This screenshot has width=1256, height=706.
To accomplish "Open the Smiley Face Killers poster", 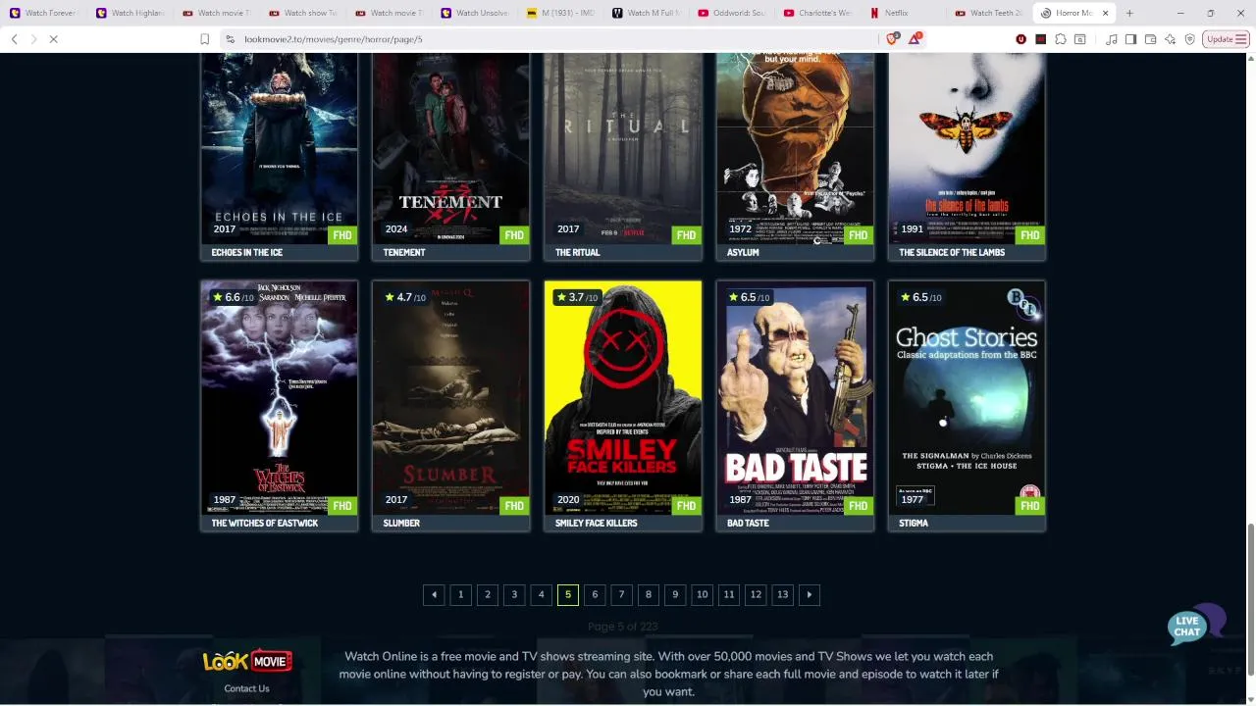I will (x=623, y=398).
